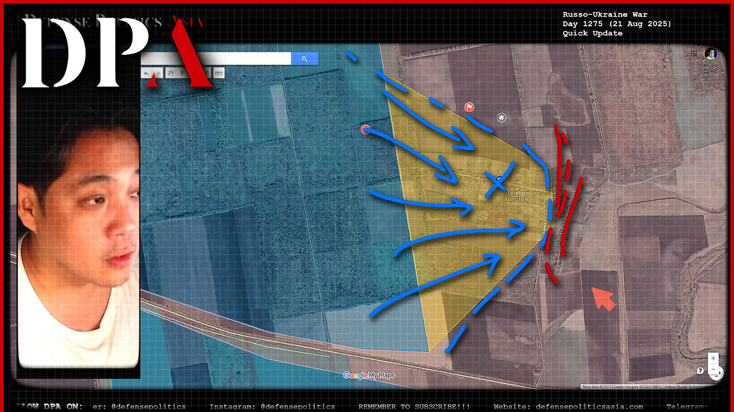The height and width of the screenshot is (412, 734).
Task: Click the DPA logo
Action: [x=118, y=51]
